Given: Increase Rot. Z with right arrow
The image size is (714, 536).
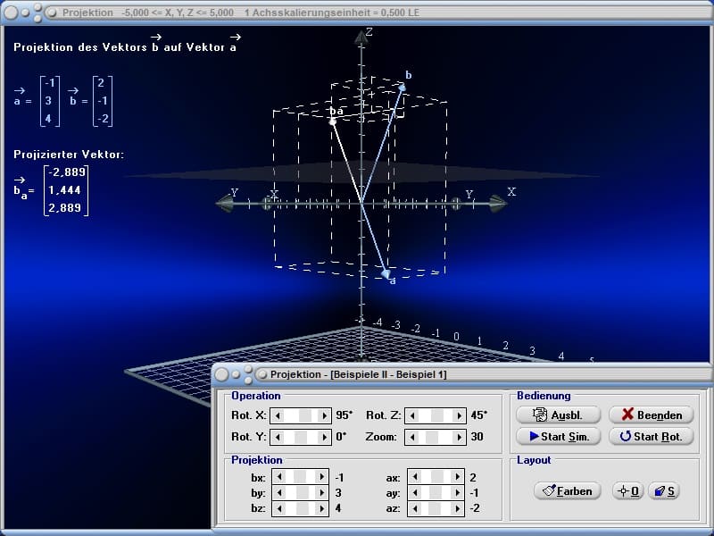Looking at the screenshot, I should point(459,415).
